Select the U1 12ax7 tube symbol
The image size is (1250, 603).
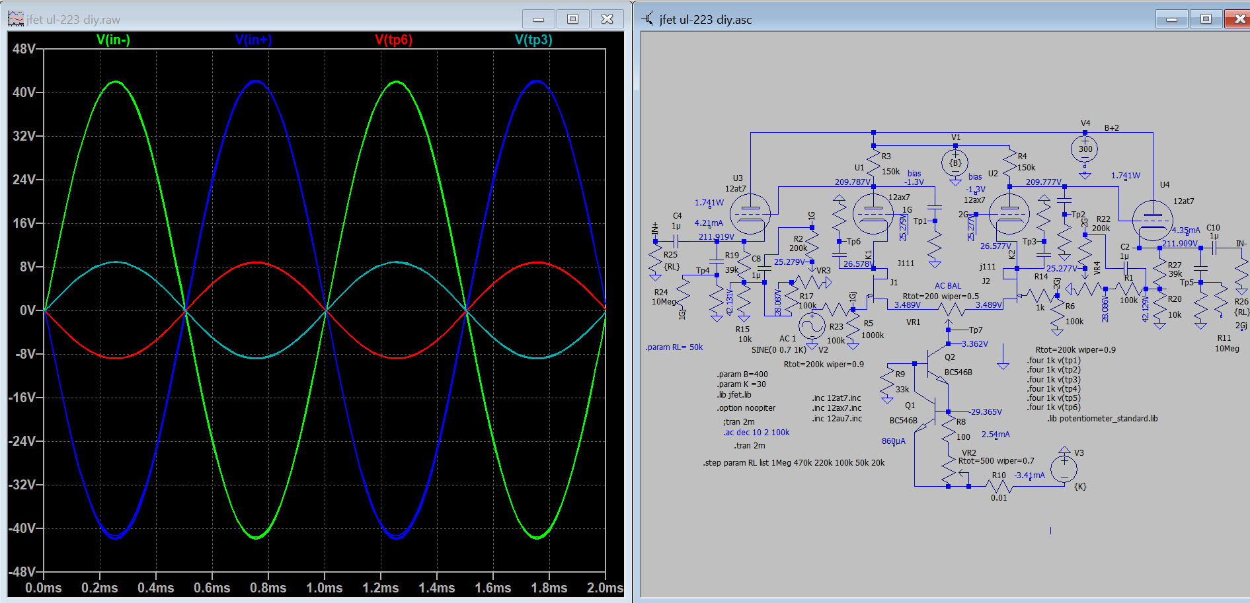(x=874, y=213)
